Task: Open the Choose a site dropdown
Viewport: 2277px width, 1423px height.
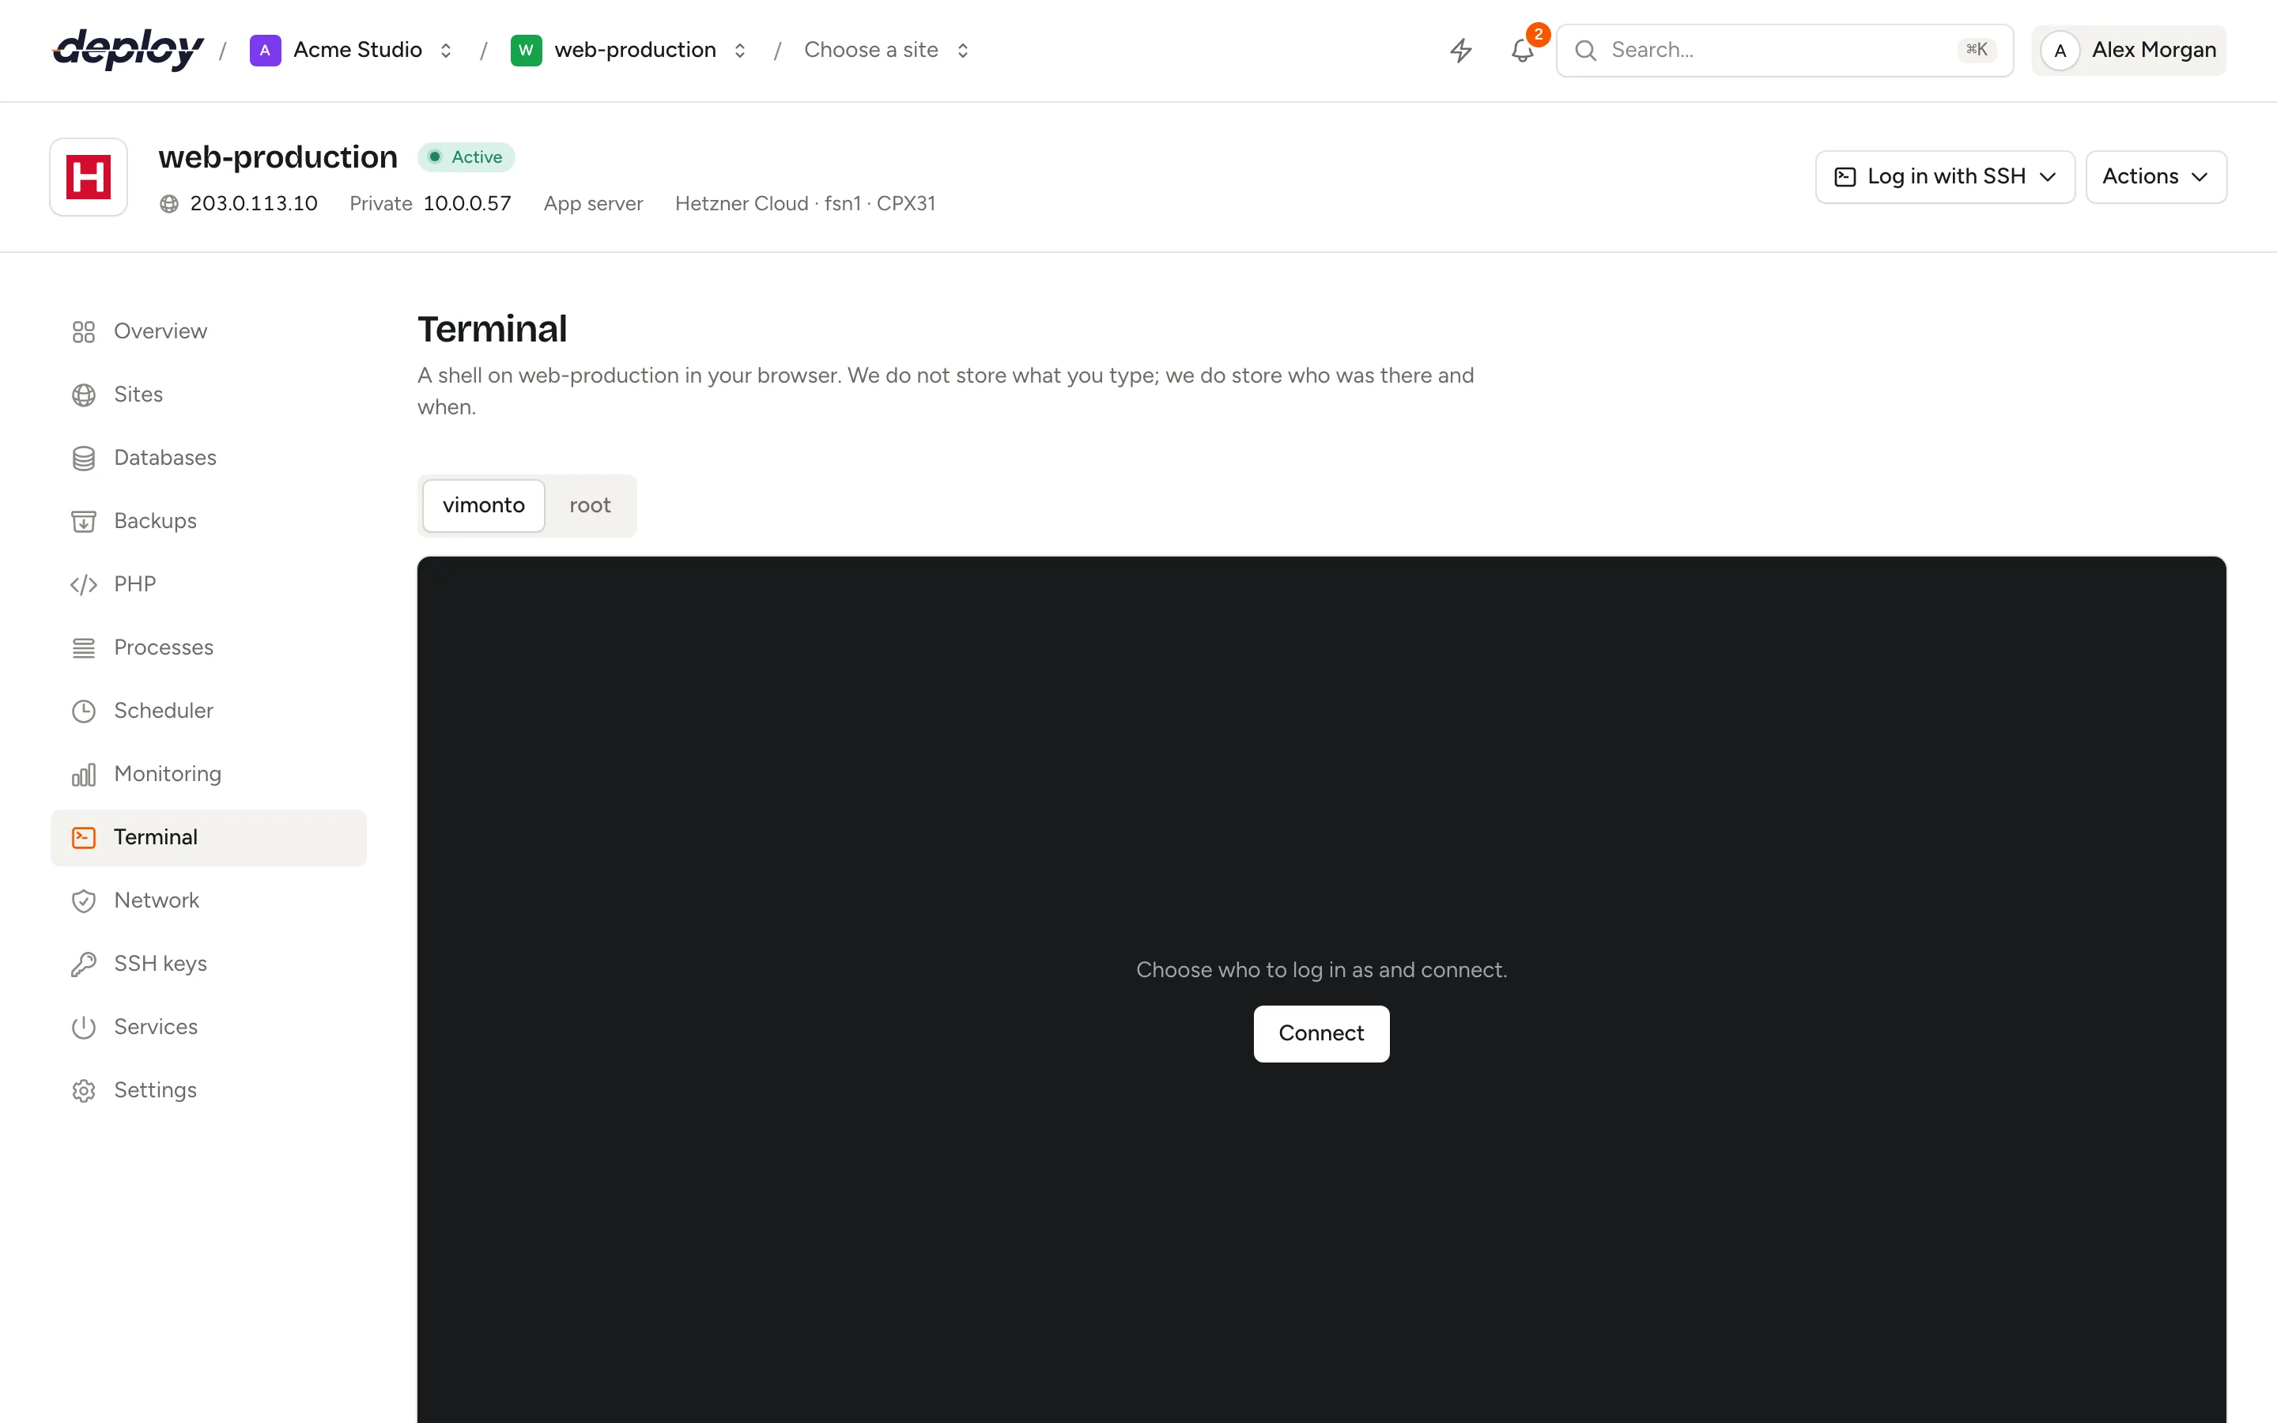Action: tap(886, 50)
